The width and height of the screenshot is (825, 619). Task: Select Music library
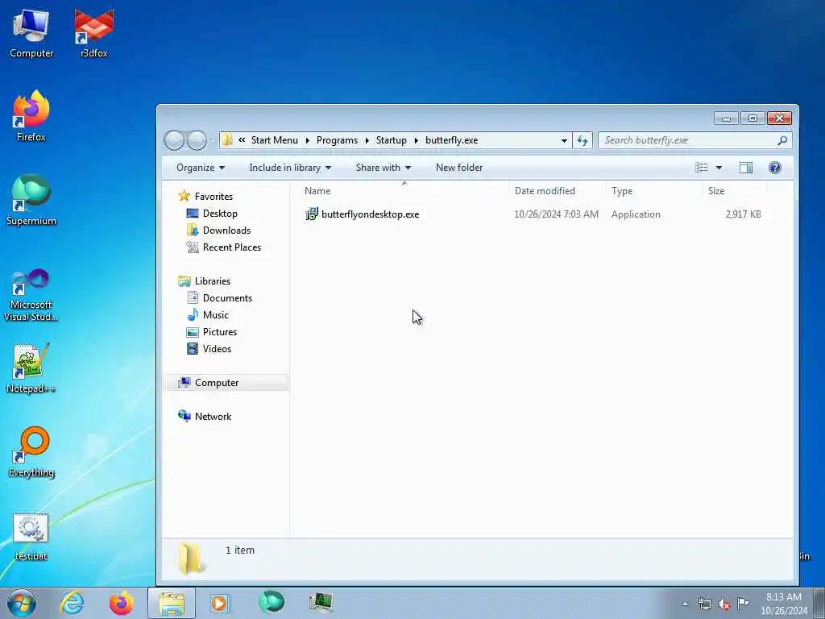pos(215,315)
